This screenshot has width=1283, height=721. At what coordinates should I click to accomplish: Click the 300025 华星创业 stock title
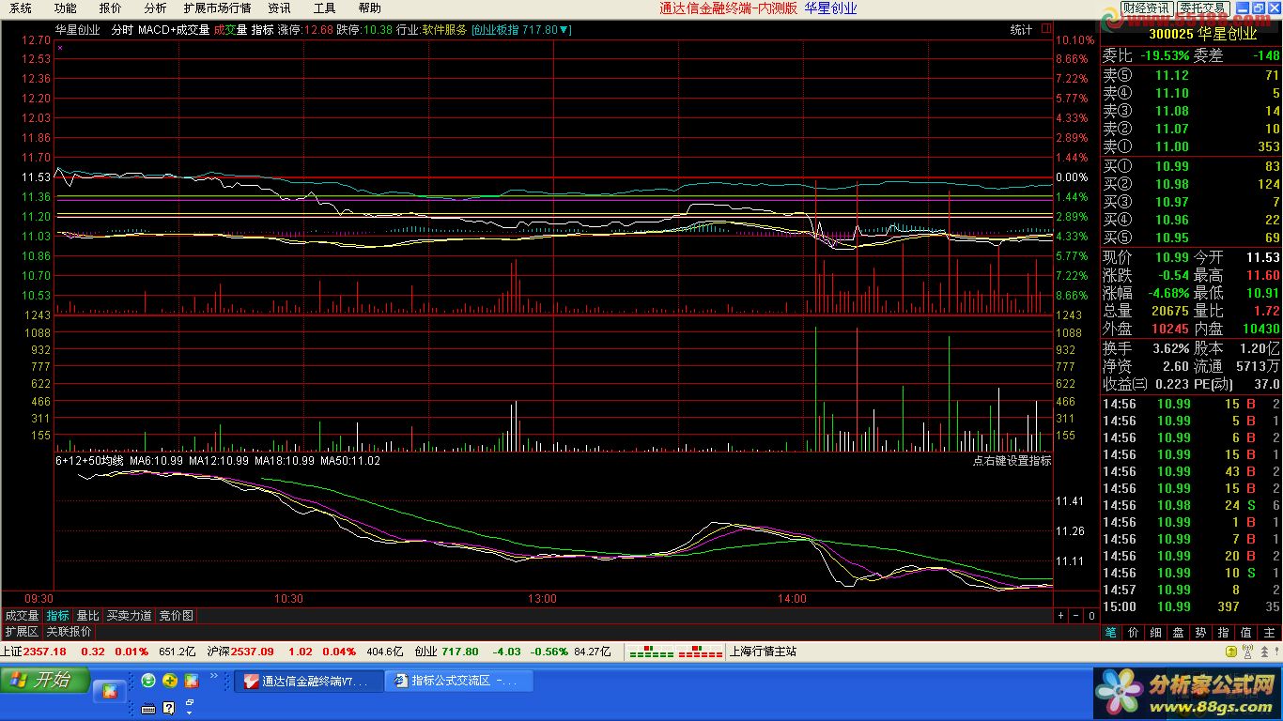click(1202, 34)
